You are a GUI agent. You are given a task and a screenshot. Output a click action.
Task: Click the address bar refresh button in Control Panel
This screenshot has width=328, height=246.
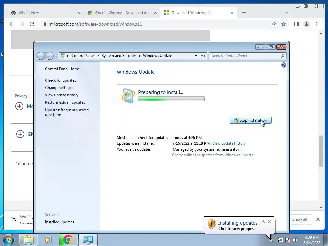(203, 56)
